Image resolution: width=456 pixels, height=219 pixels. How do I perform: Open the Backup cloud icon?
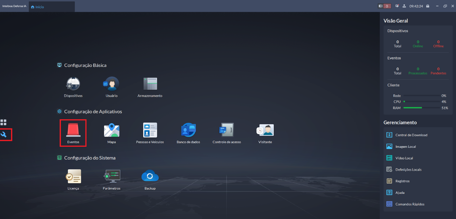150,177
